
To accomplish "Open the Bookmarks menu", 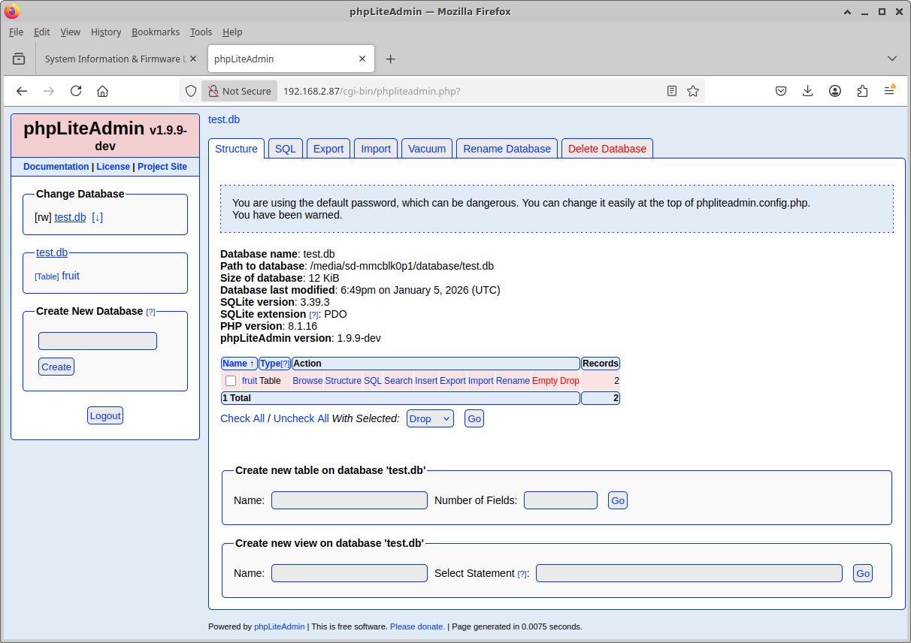I will coord(156,32).
